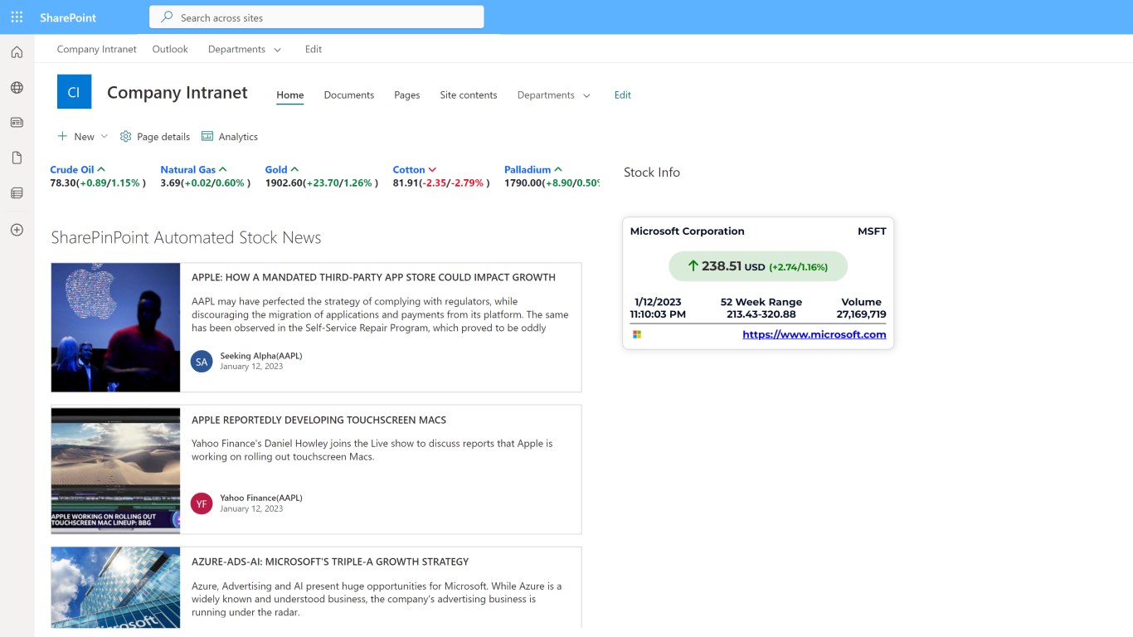Screen dimensions: 1133x637
Task: Click the Cotton 81.91 price value
Action: pyautogui.click(x=406, y=182)
